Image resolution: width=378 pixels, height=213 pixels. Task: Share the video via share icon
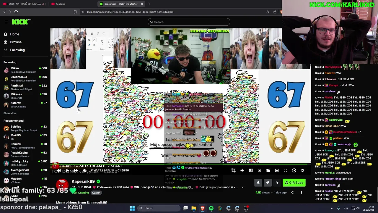(x=292, y=193)
